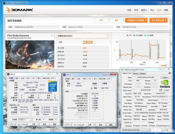The image size is (175, 134).
Task: Open the GPU-Z graphics card selector dropdown
Action: [x=136, y=130]
